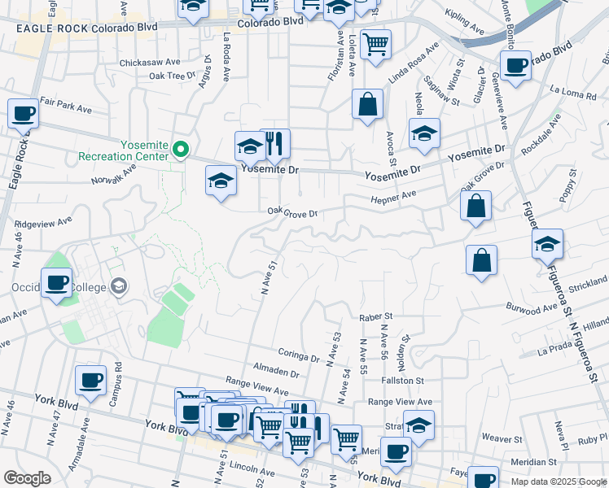Click the Yosemite Recreation Center green pin
Viewport: 609px width, 488px height.
coord(181,149)
